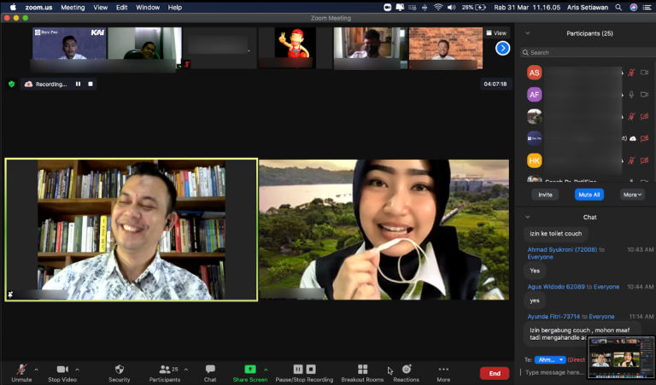
Task: Open the Meeting menu
Action: (73, 7)
